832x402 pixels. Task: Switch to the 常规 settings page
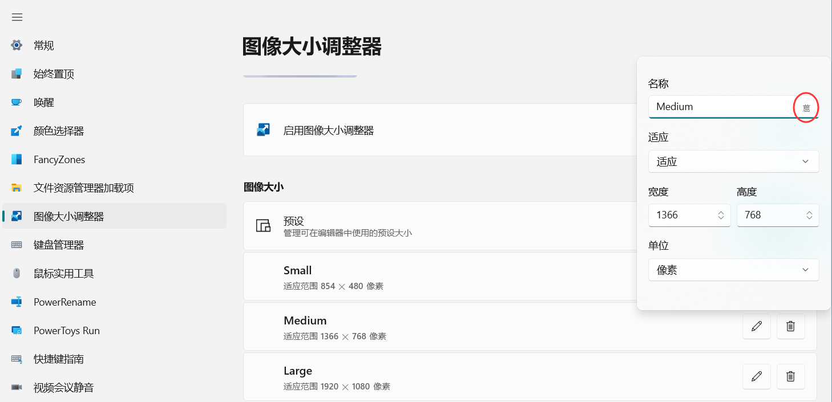pos(43,45)
